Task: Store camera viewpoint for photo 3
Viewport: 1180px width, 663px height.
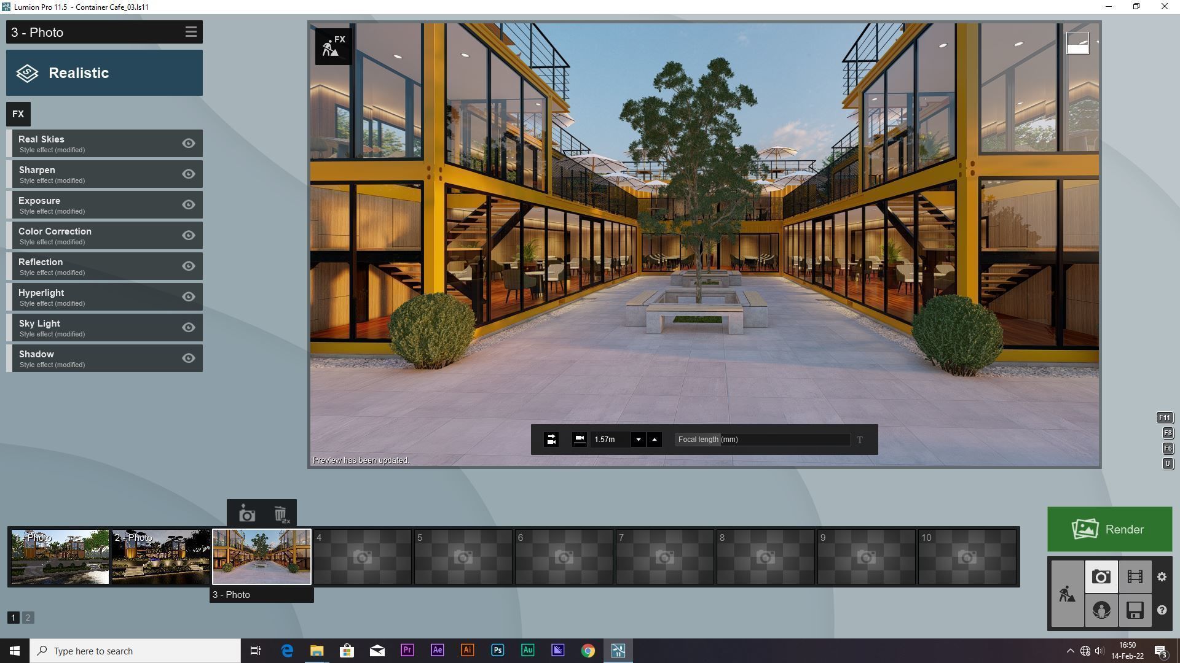Action: pos(247,514)
